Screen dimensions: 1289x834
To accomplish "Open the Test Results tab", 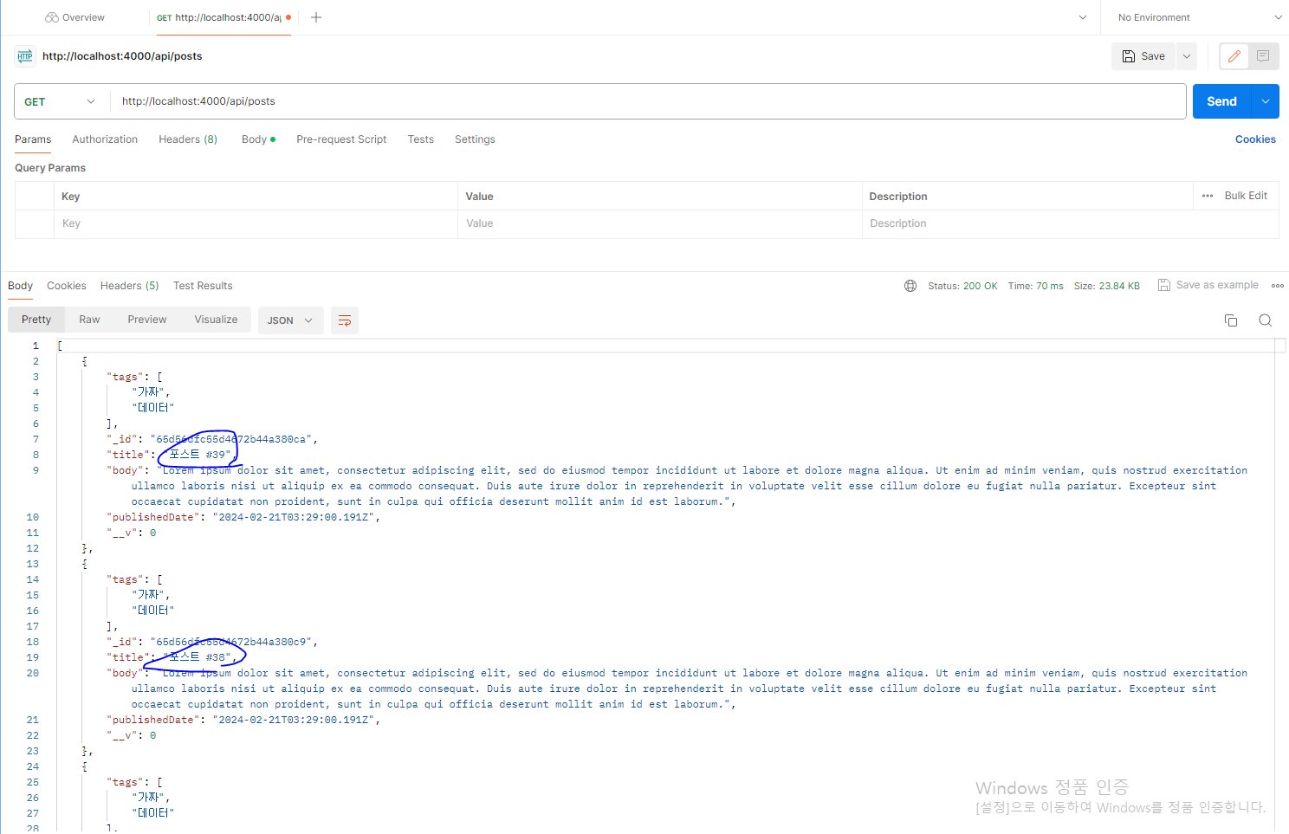I will pos(203,286).
